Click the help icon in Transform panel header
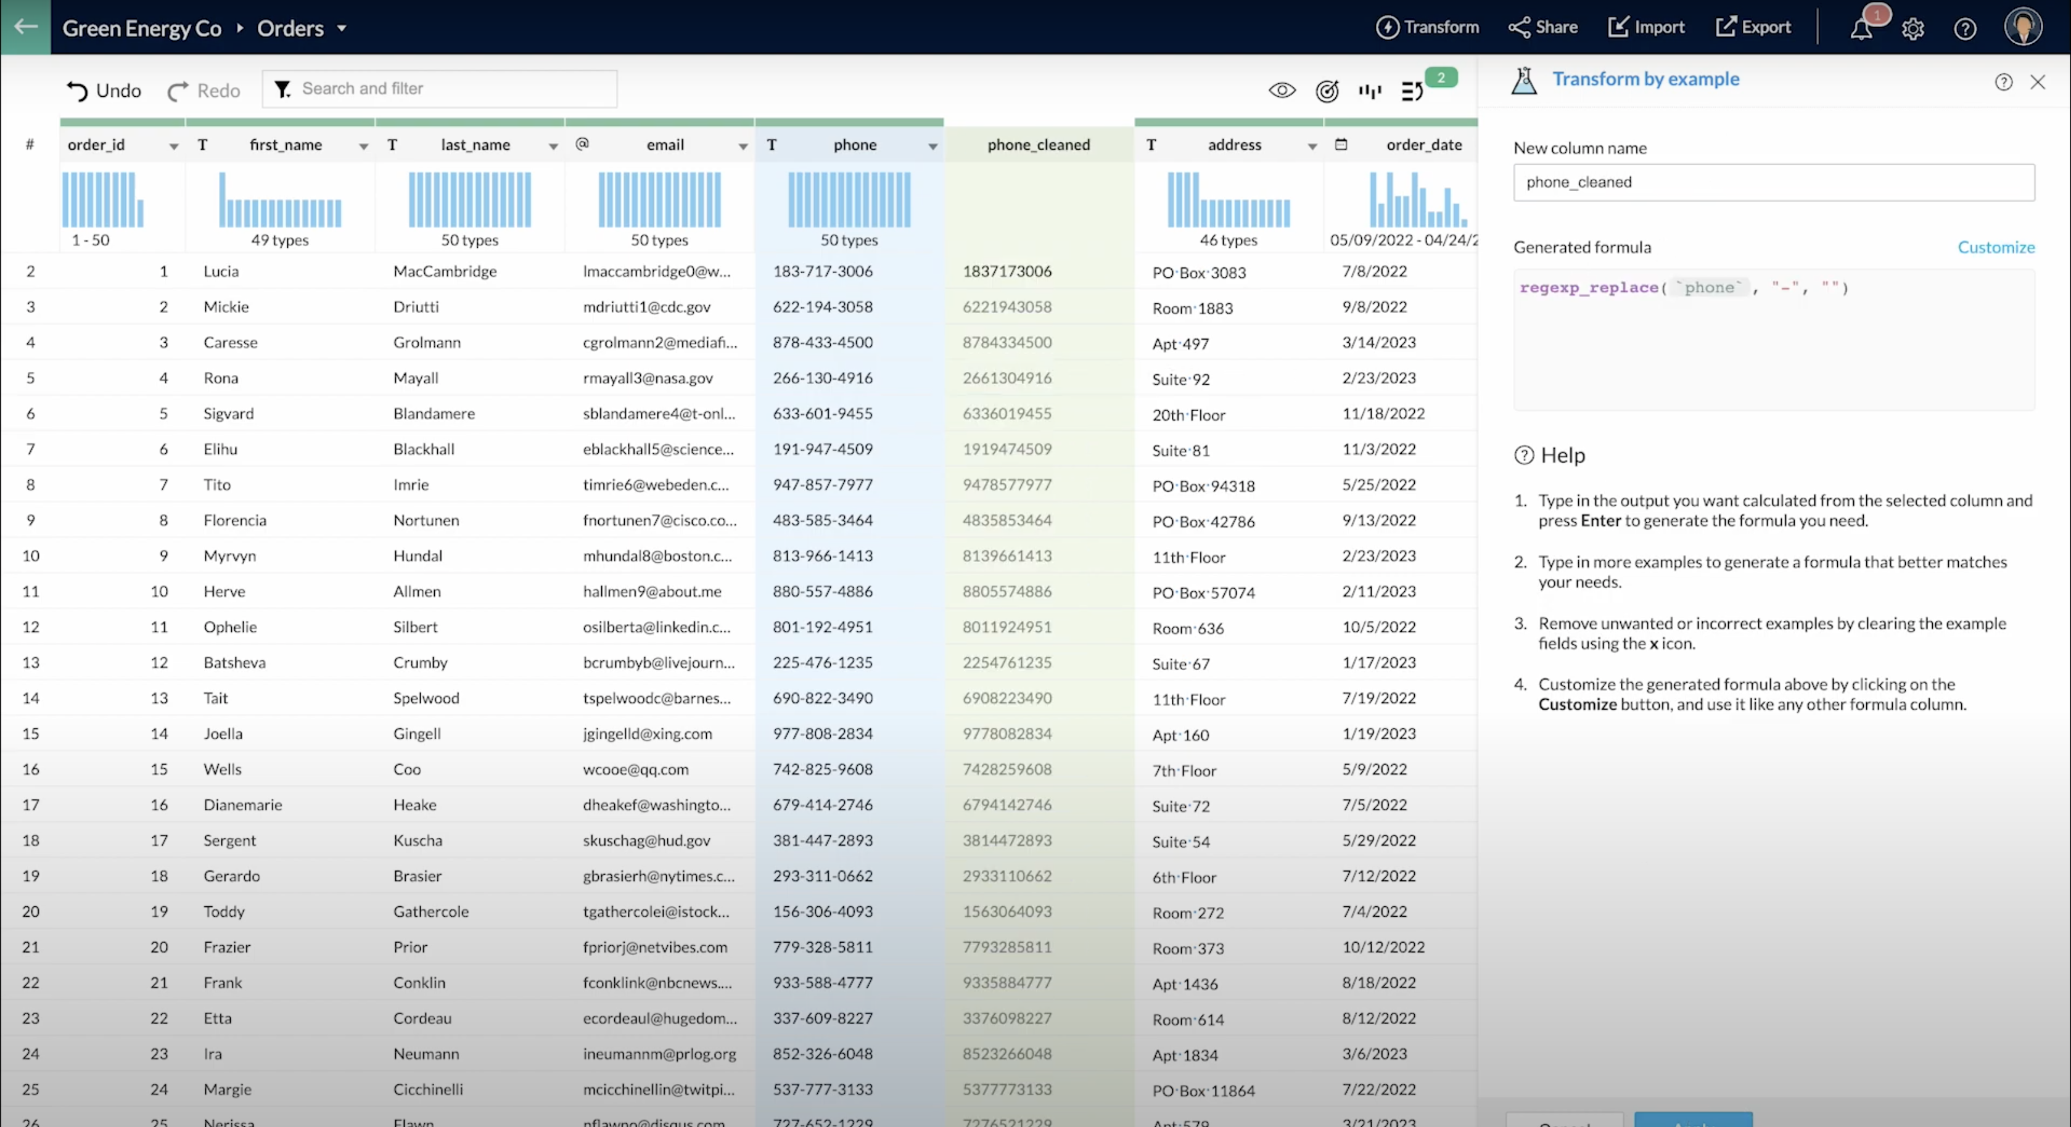The image size is (2071, 1127). click(x=2003, y=82)
